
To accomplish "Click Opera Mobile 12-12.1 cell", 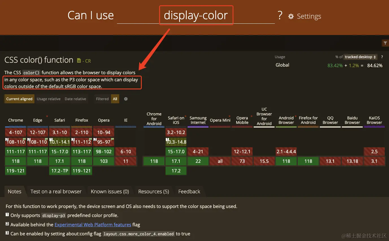I will click(242, 152).
